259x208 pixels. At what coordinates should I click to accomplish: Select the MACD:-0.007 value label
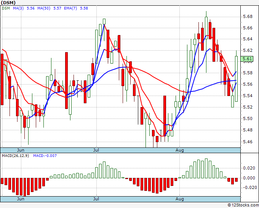pyautogui.click(x=45, y=156)
